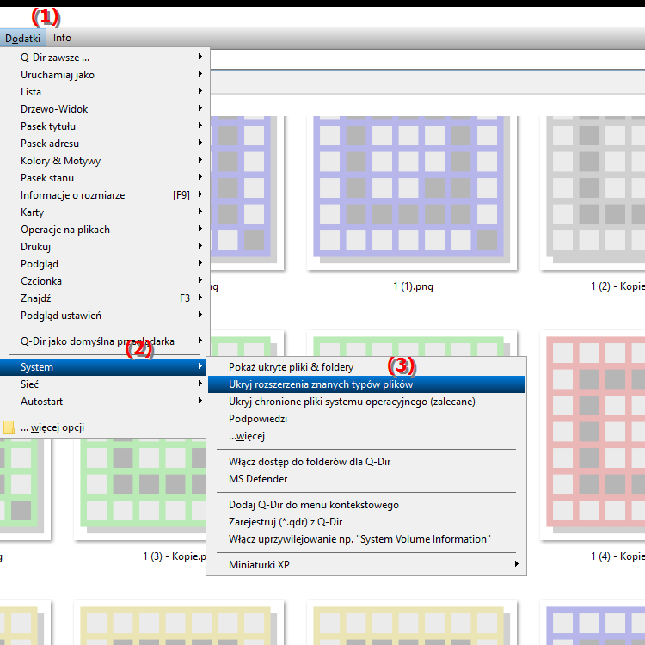Open the Podgląd submenu
The width and height of the screenshot is (645, 645).
click(x=105, y=264)
